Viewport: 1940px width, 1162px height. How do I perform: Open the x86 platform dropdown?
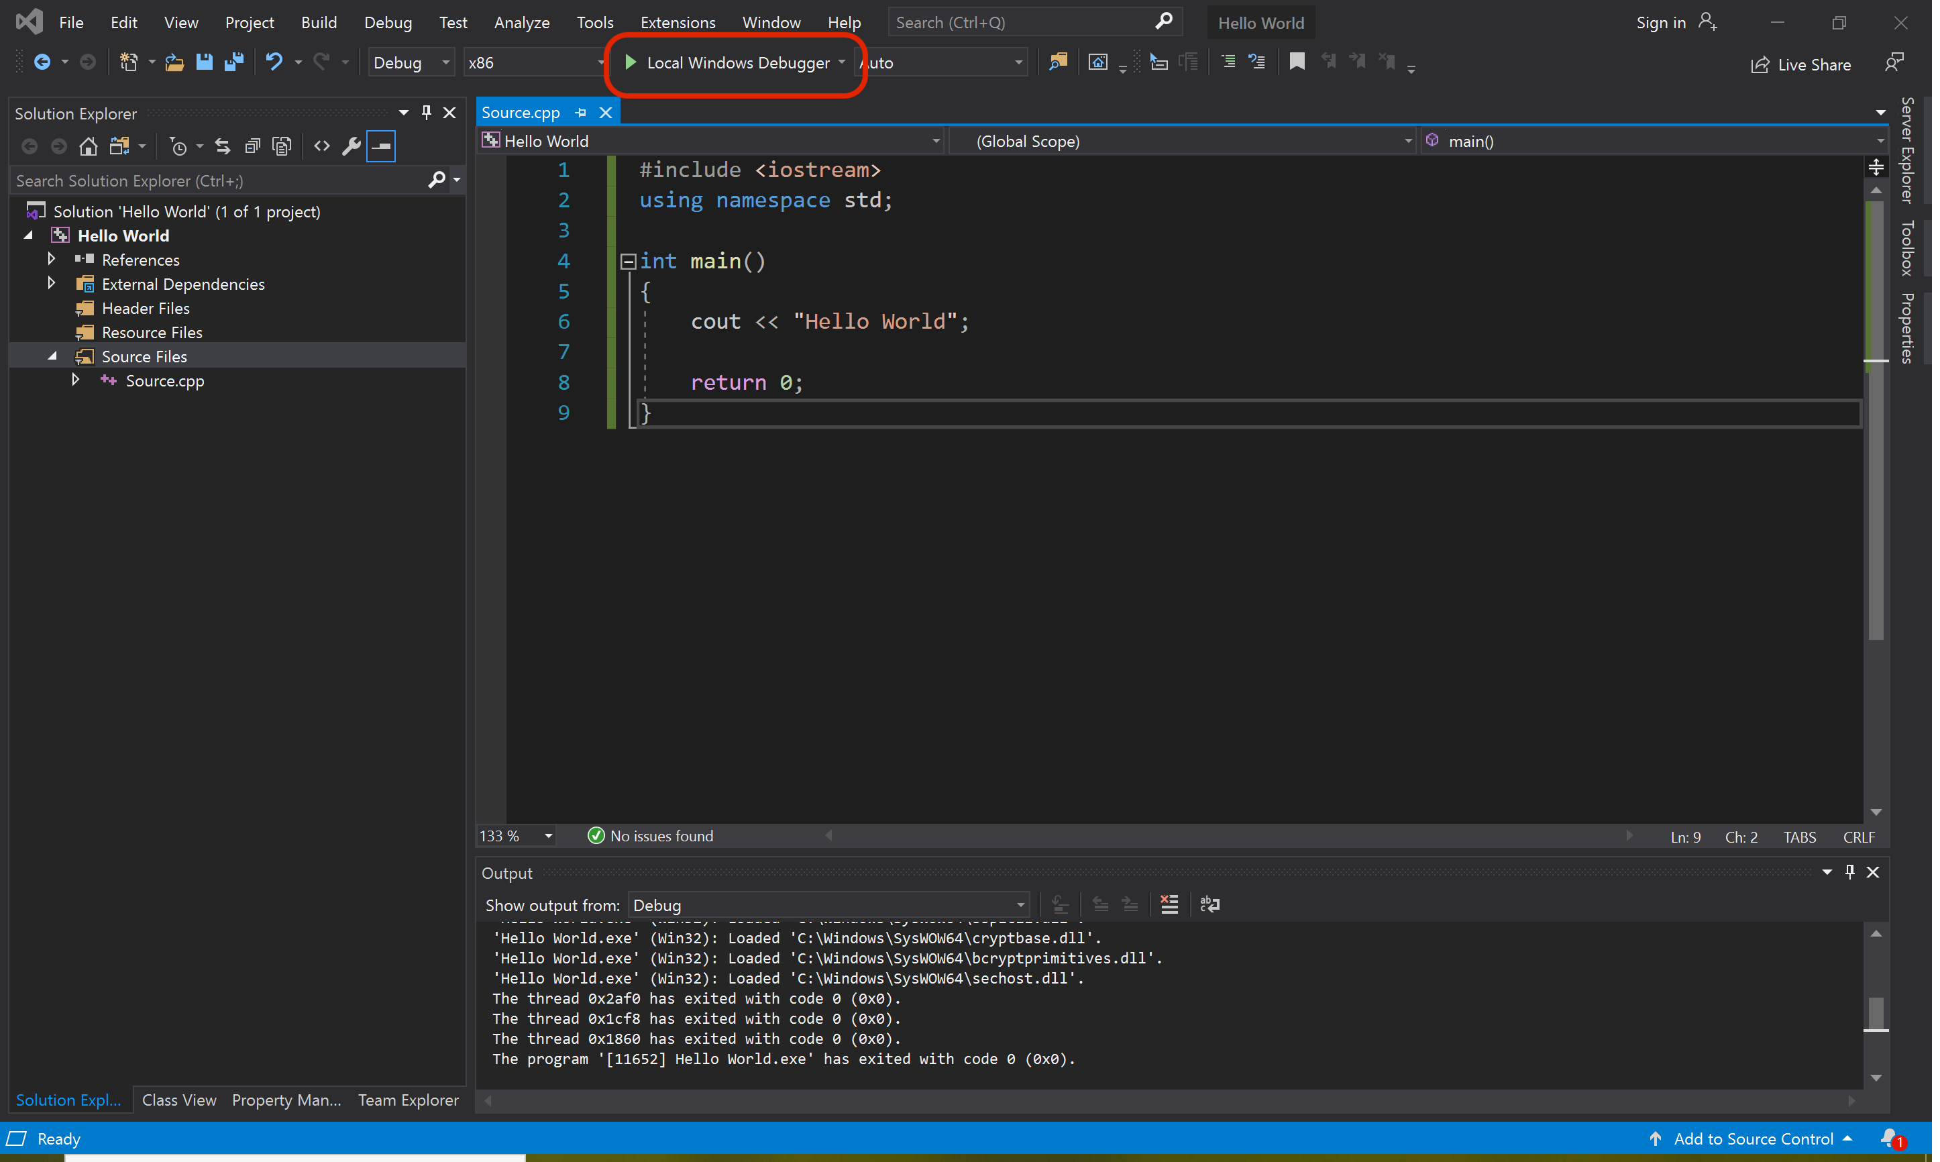536,62
